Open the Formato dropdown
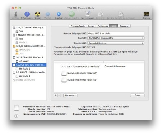162x134 pixels. (116, 38)
